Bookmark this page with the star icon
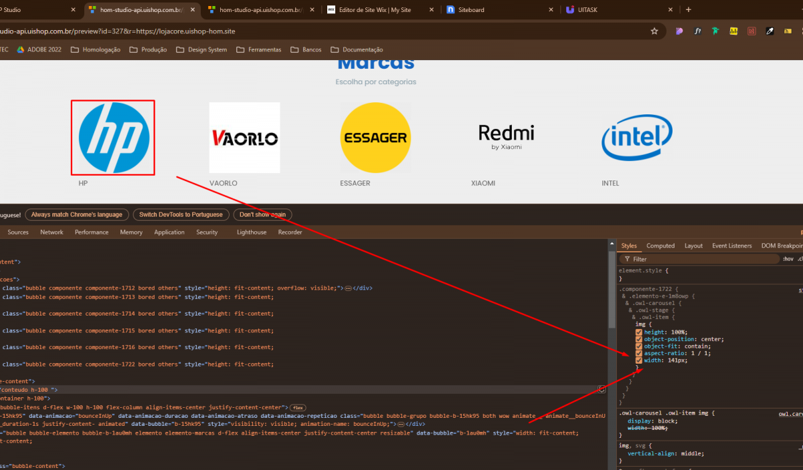Screen dimensions: 803x470 (x=654, y=31)
